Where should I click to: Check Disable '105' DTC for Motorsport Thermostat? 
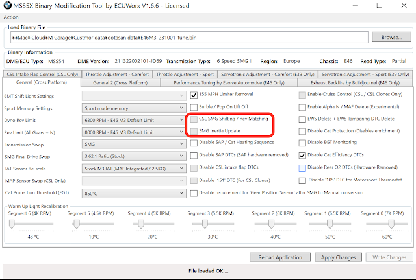[302, 180]
